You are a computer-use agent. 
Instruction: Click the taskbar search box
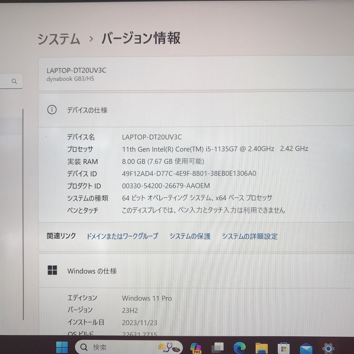[129, 347]
